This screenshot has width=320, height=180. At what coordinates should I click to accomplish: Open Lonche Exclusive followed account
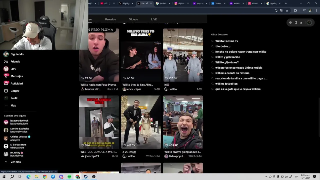(16, 130)
